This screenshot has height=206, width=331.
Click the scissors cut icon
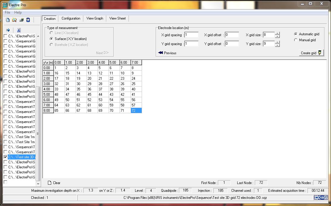[x=19, y=30]
